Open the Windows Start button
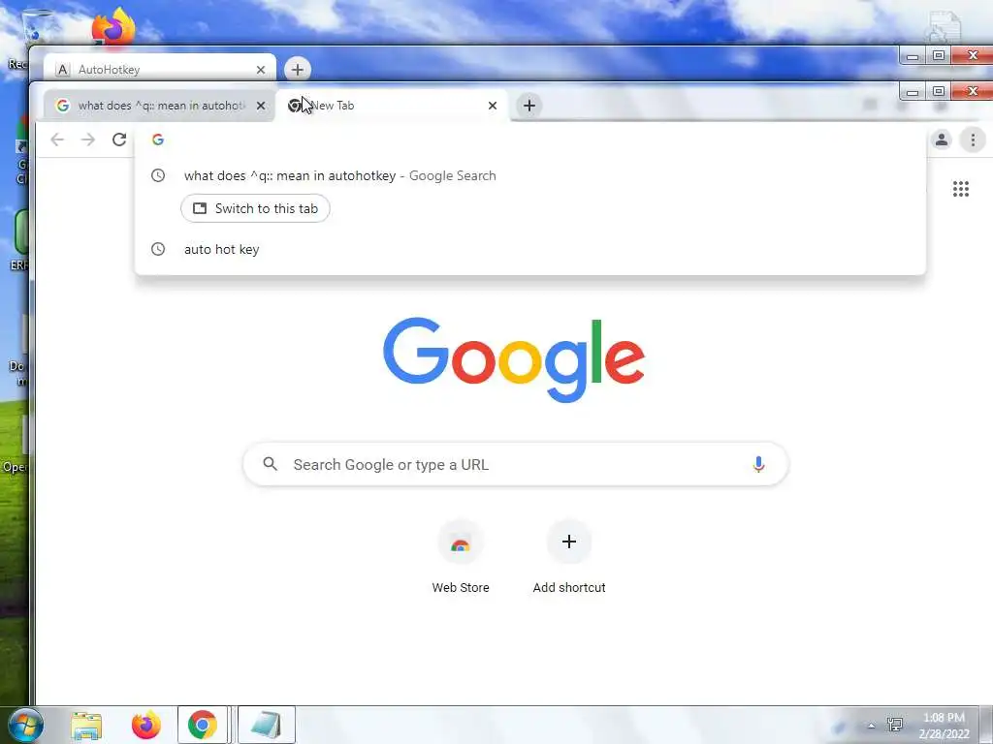The height and width of the screenshot is (744, 993). [x=25, y=725]
